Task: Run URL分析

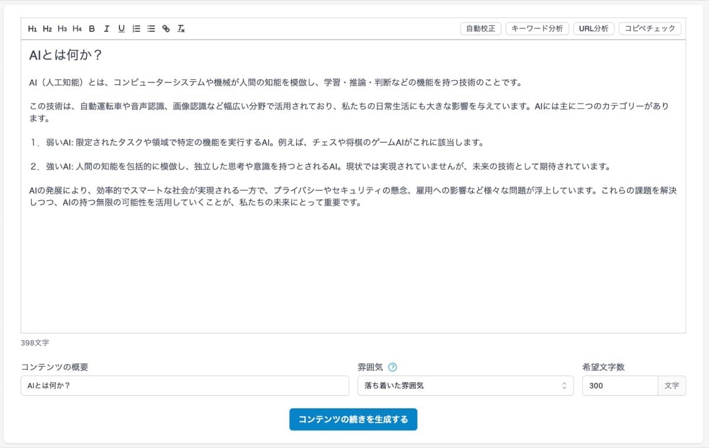Action: [594, 28]
